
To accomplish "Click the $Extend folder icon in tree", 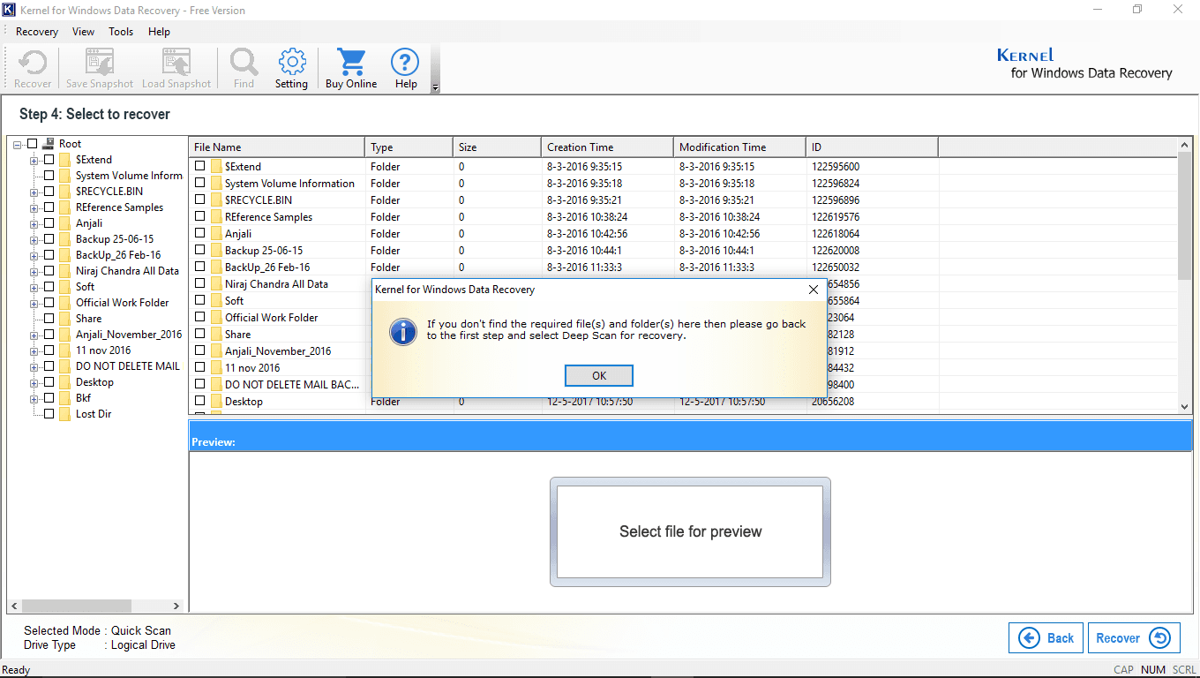I will pyautogui.click(x=64, y=160).
